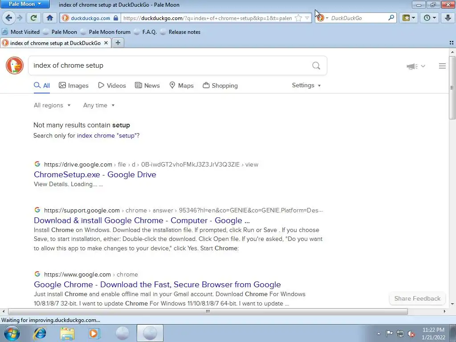
Task: Click the padlock site identity icon
Action: (x=116, y=18)
